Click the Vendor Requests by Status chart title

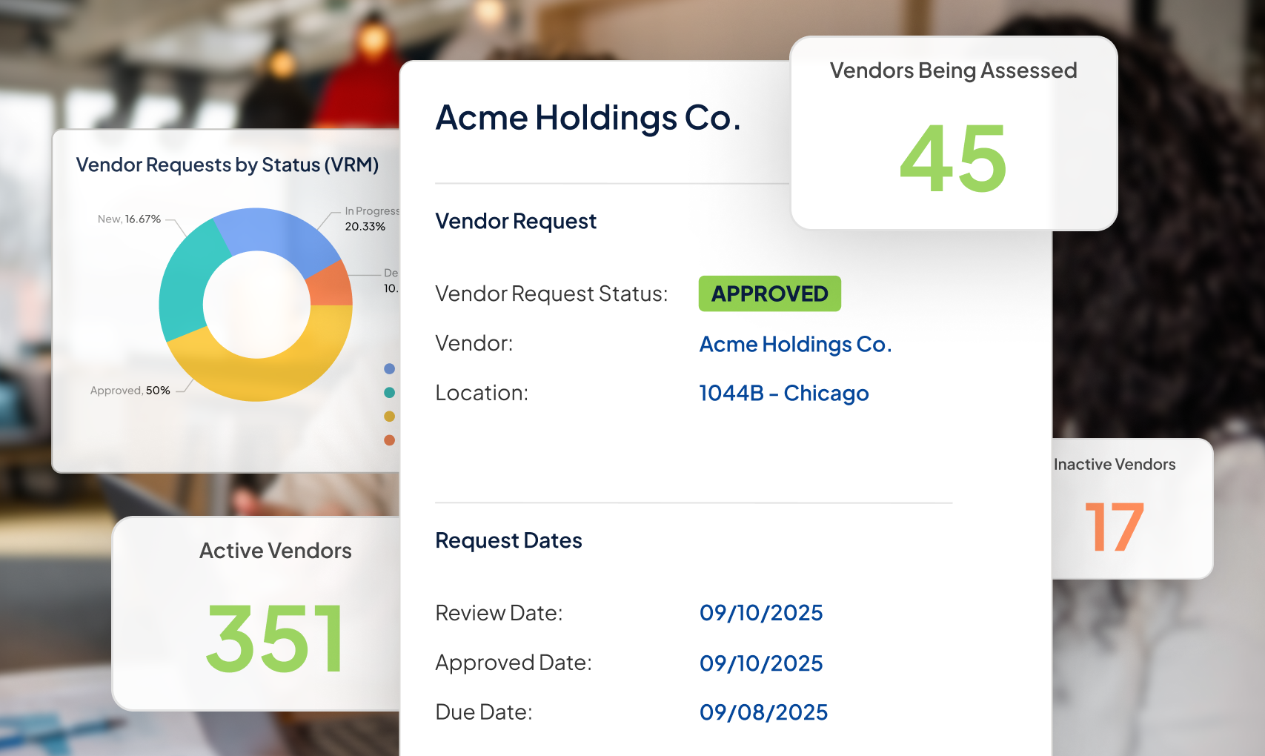[227, 165]
